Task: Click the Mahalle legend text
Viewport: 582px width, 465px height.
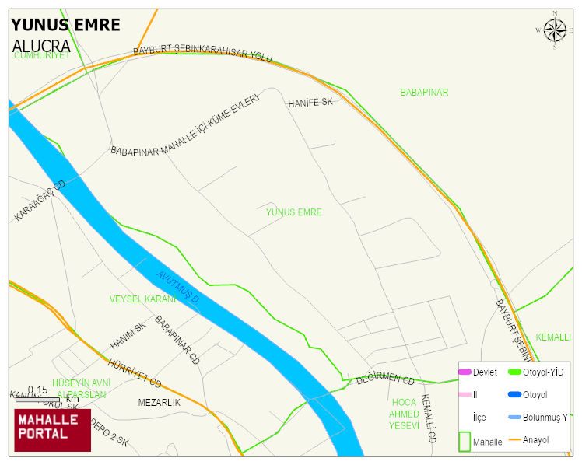Action: coord(487,442)
